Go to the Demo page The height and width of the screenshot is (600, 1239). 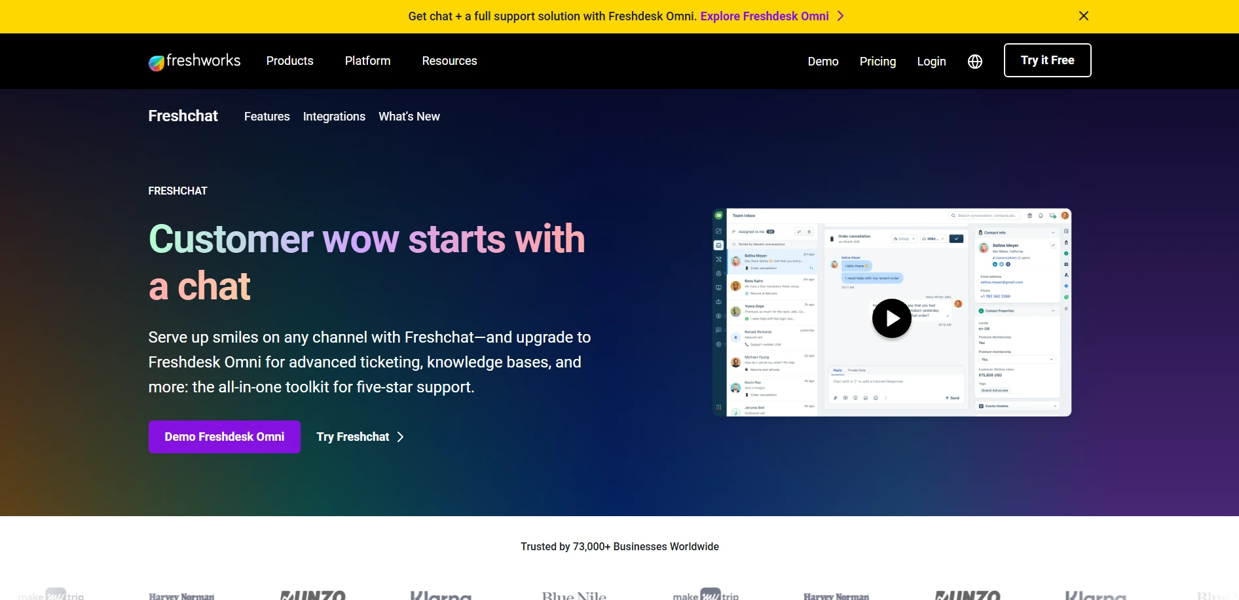(823, 61)
